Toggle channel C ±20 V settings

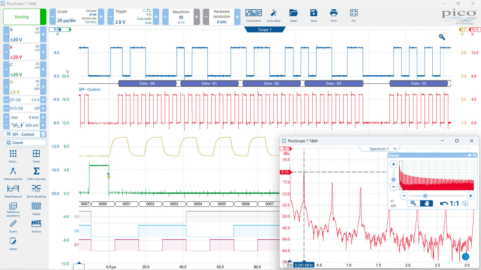click(x=25, y=69)
